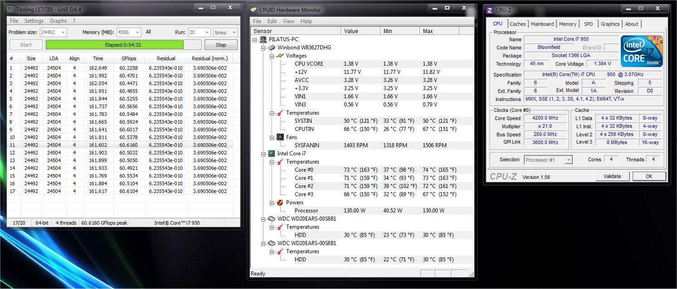Switch to the Caches tab in CPU-Z
Screen dimensions: 677x289
click(518, 24)
